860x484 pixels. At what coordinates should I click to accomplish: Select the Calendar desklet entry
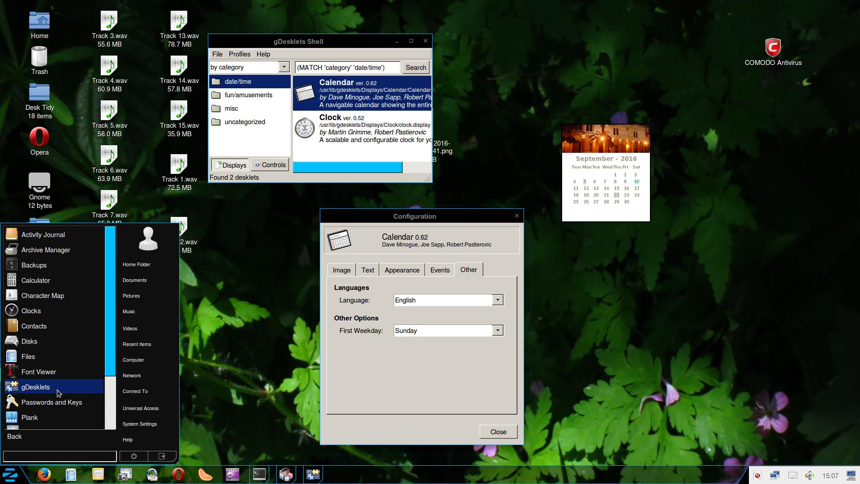tap(362, 93)
